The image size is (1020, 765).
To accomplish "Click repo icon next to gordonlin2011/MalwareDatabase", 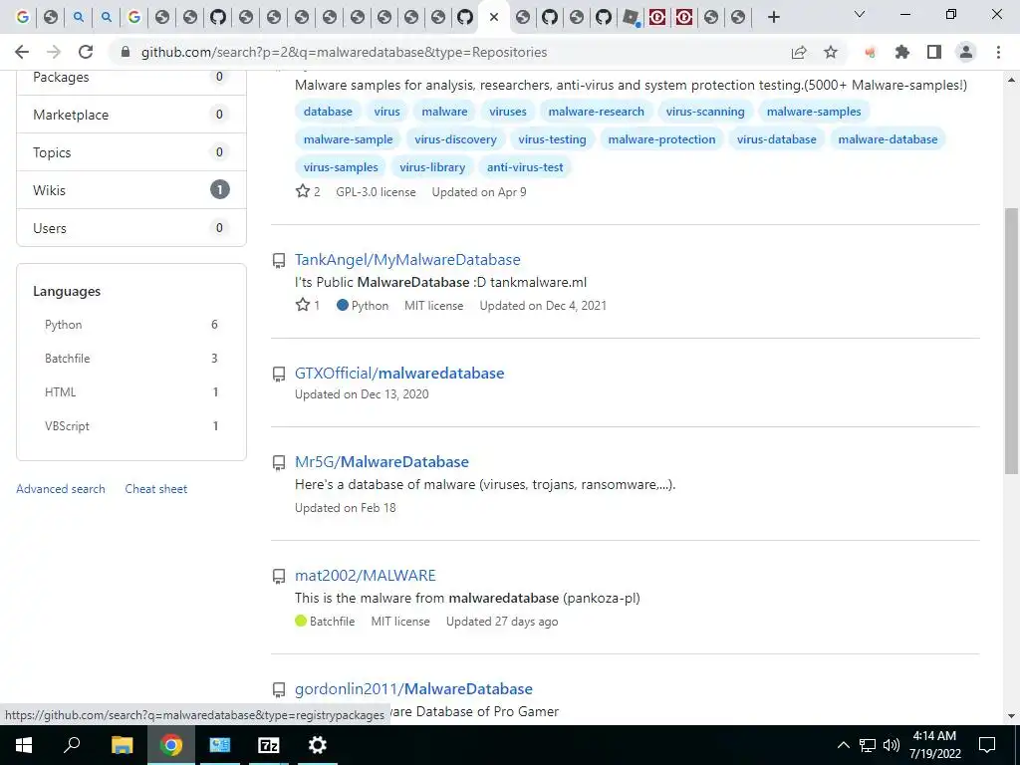I will click(x=279, y=689).
